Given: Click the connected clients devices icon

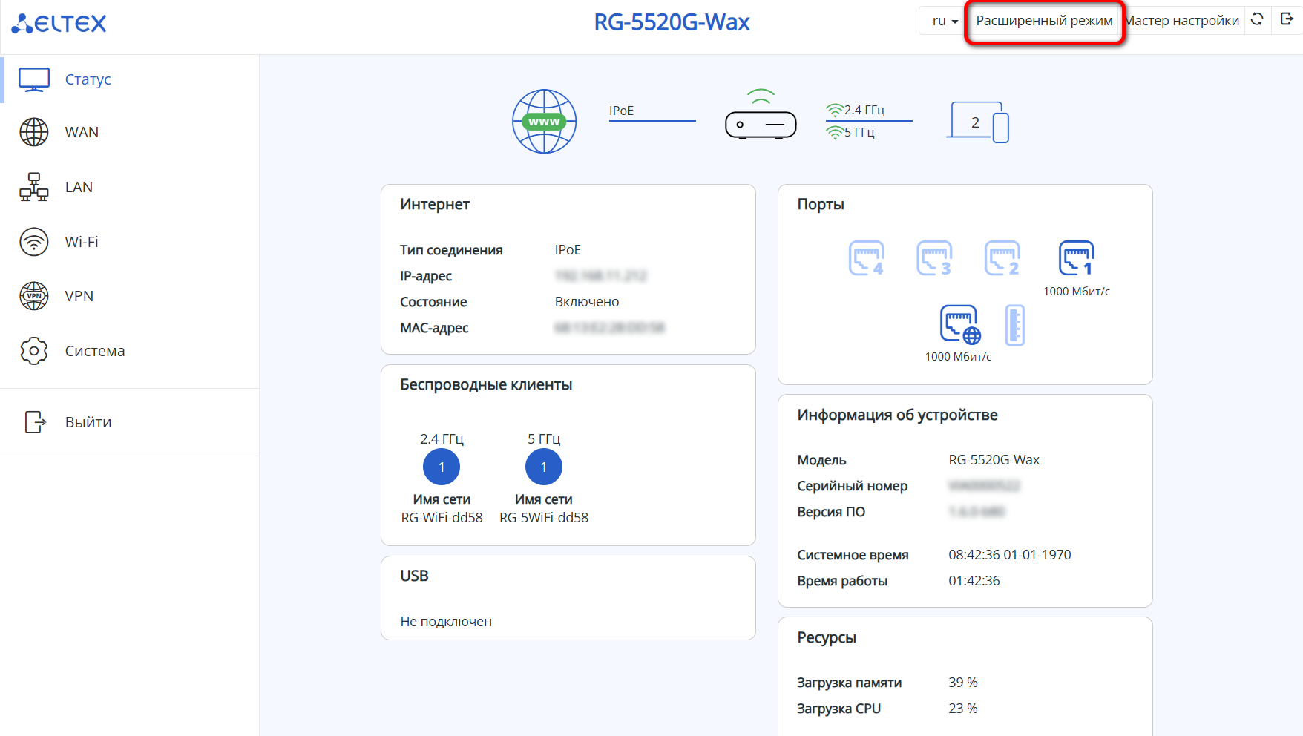Looking at the screenshot, I should [x=979, y=122].
